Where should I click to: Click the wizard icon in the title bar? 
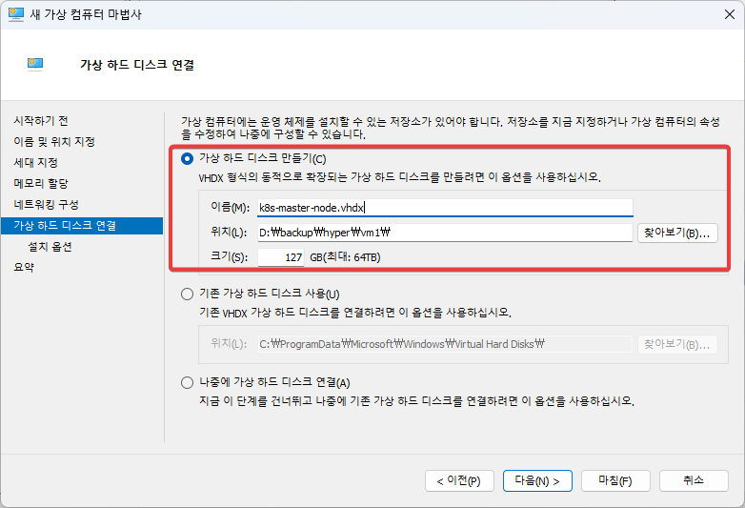(16, 14)
